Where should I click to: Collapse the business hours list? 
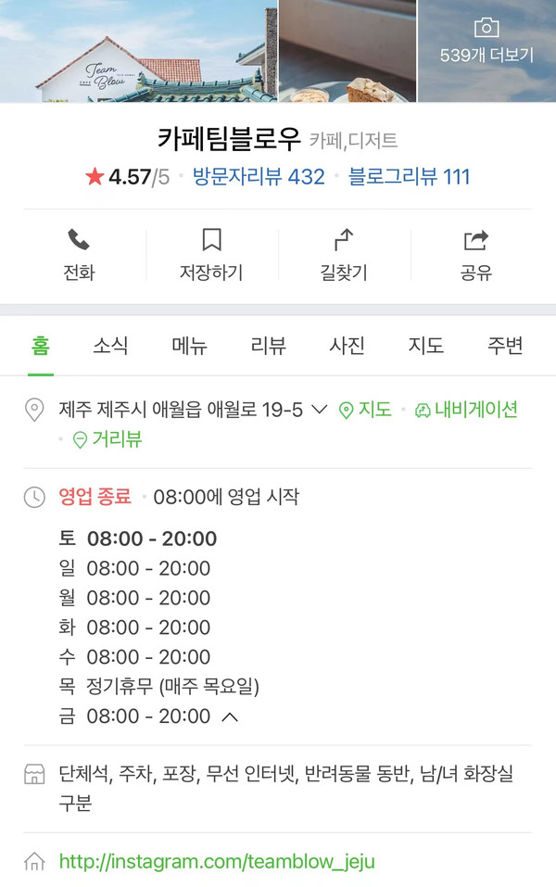click(x=230, y=716)
